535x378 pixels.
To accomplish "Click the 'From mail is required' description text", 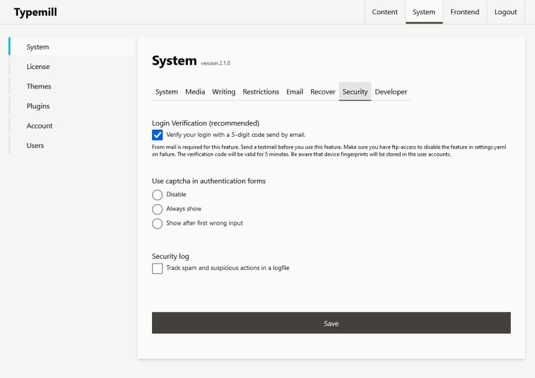I will 329,151.
